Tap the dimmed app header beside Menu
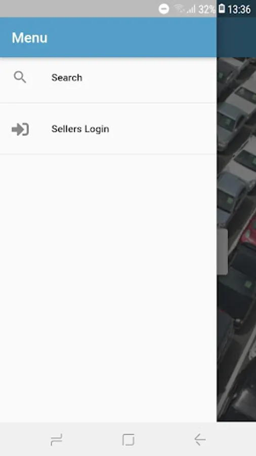This screenshot has width=256, height=456. (236, 37)
